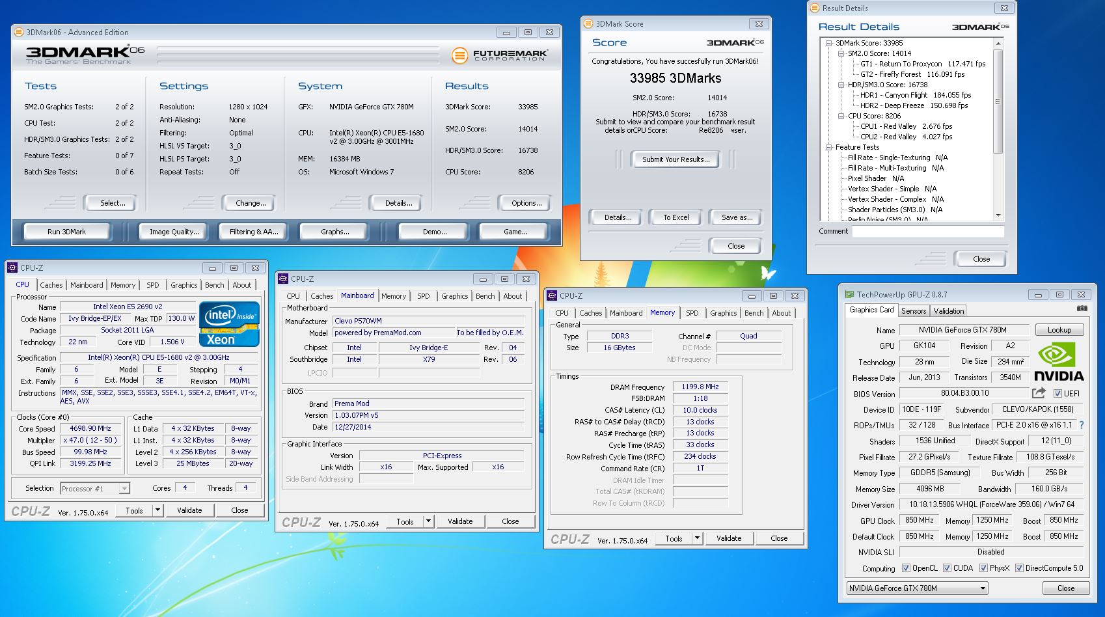Click Options... under Results in 3DMark06
Screen dimensions: 1105x617
coord(526,203)
